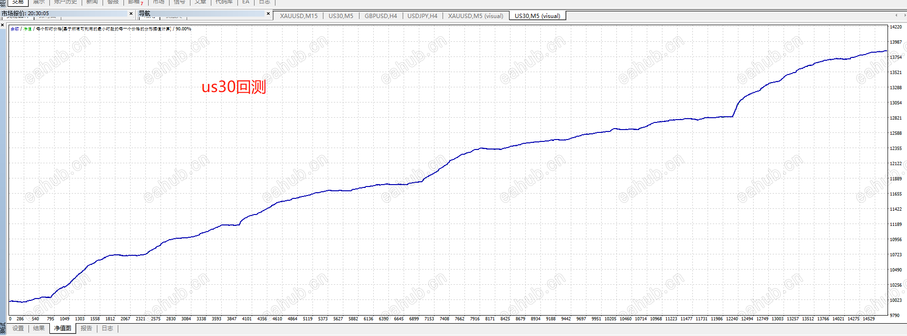Select the 净值图 tab in the tester
This screenshot has width=907, height=336.
point(63,328)
